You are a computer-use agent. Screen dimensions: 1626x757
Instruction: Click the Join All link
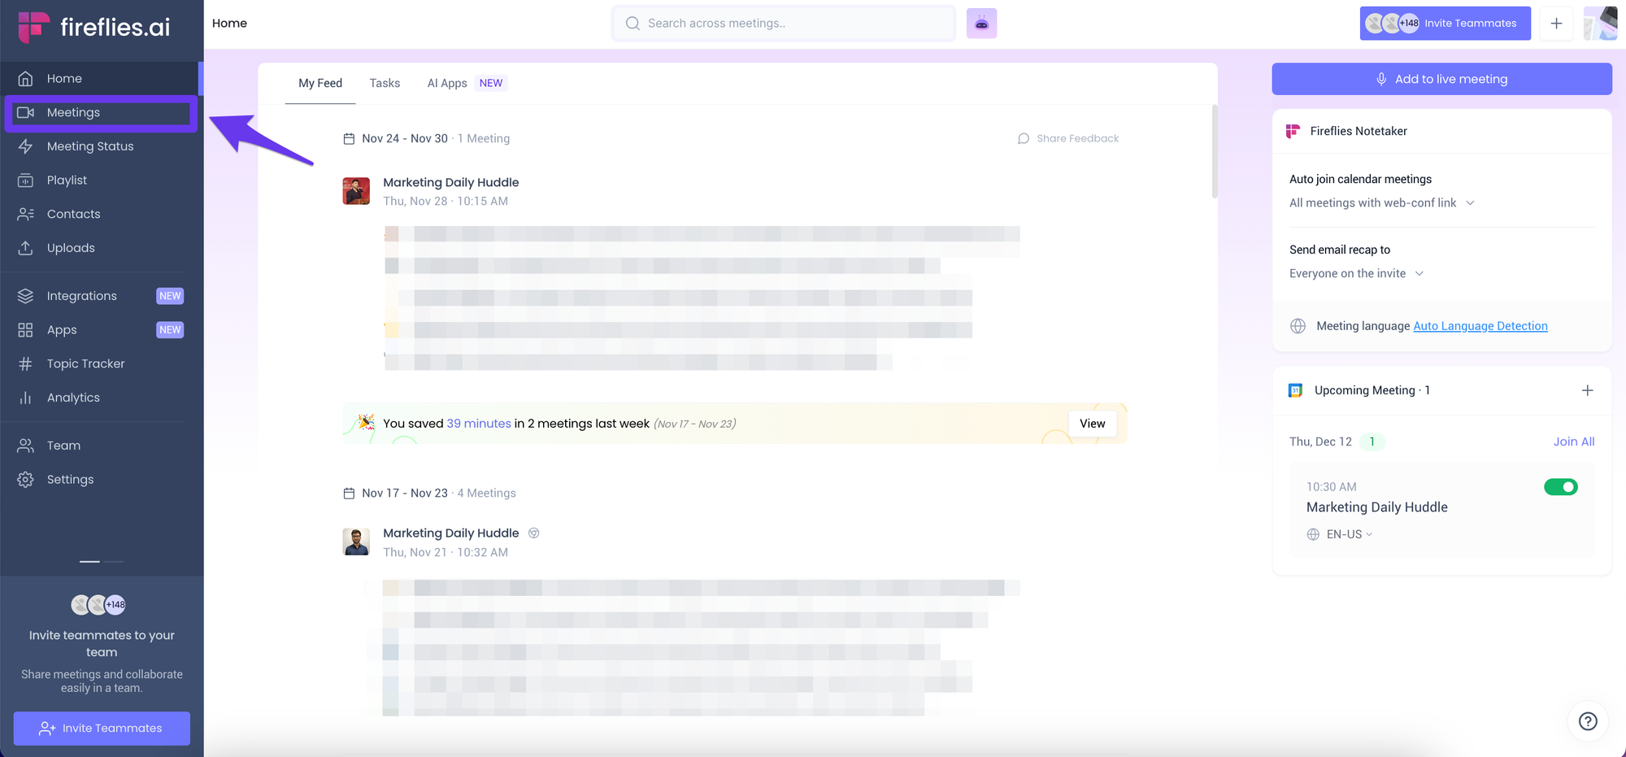click(x=1574, y=442)
